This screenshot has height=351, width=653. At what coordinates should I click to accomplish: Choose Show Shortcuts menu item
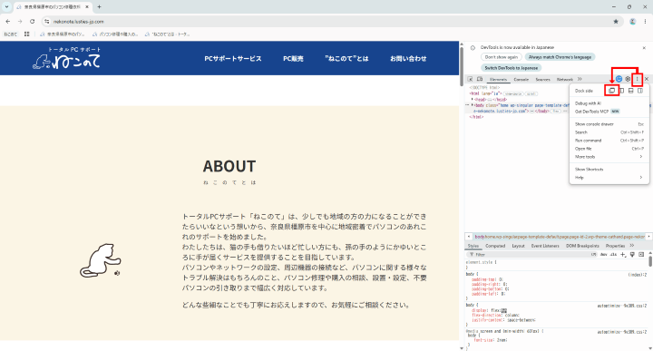tap(609, 169)
